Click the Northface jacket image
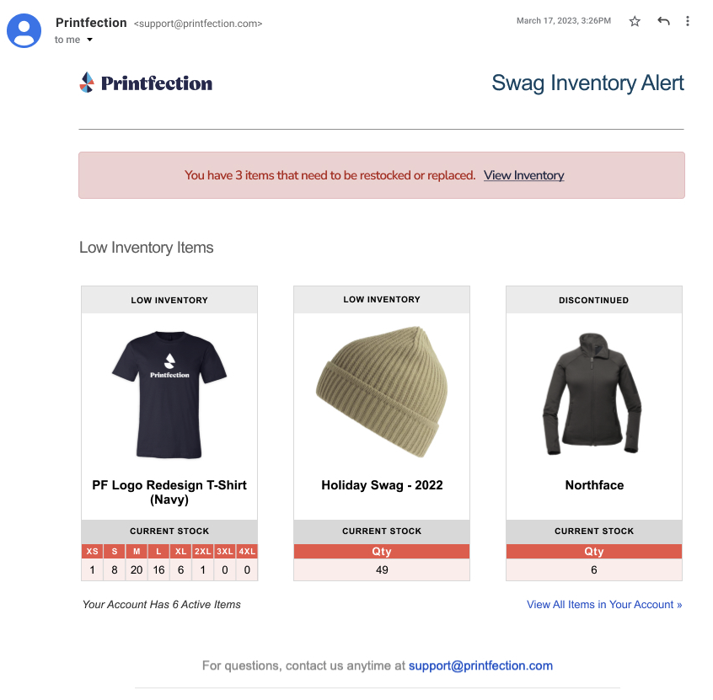 [x=593, y=394]
